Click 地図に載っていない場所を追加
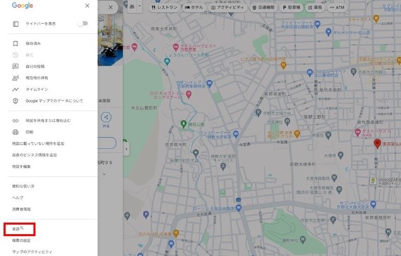The width and height of the screenshot is (401, 256). (x=38, y=144)
